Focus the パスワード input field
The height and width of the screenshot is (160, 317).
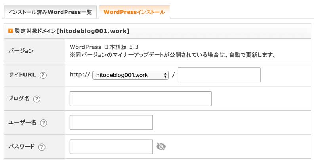pos(111,147)
